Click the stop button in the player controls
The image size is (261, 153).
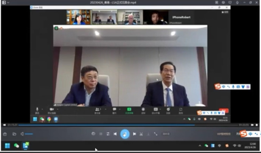tap(101, 134)
